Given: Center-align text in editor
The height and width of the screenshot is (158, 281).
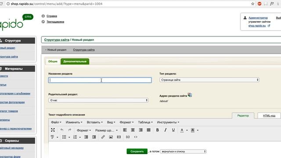Looking at the screenshot, I should (x=133, y=130).
